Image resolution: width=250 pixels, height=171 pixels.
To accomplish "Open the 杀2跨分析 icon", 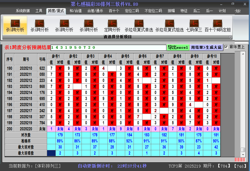I will (64, 25).
